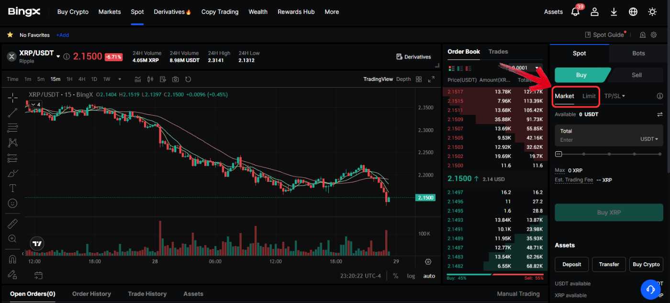The image size is (670, 303).
Task: Show order book bids only view
Action: (x=459, y=68)
